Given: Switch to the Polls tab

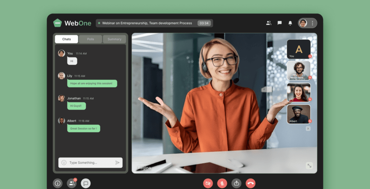Looking at the screenshot, I should (91, 39).
